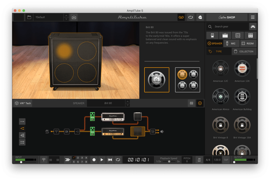Open the preset browser folder icon
Screen dimensions: 270x180
tap(29, 18)
